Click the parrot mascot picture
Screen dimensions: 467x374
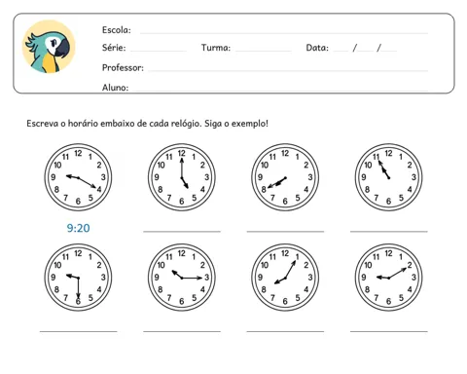[49, 47]
